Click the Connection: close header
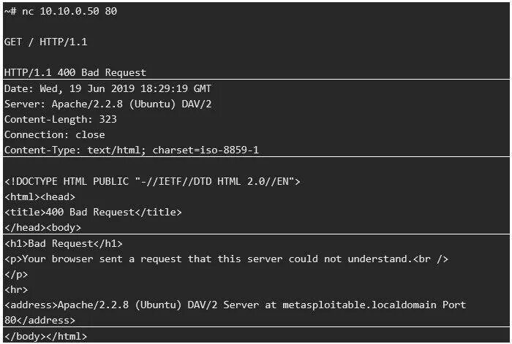This screenshot has height=344, width=512. 55,134
